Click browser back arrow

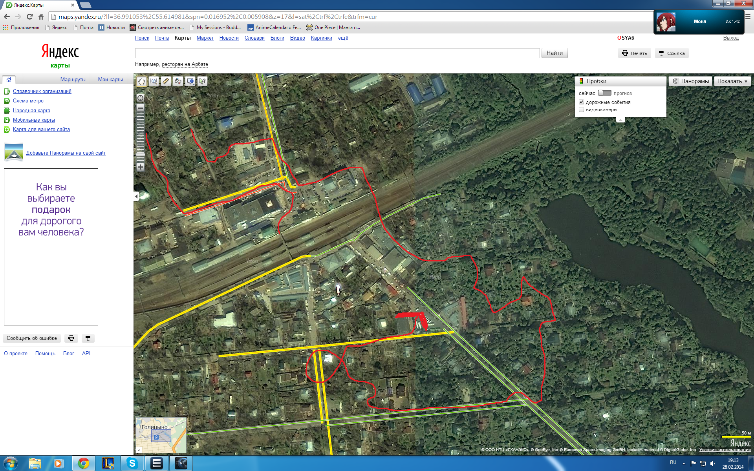click(x=7, y=16)
